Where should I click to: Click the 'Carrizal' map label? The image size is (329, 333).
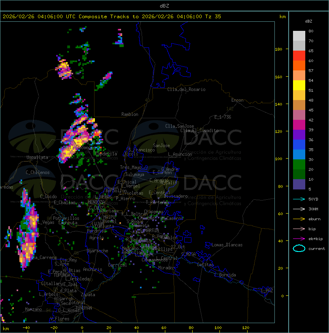[117, 265]
